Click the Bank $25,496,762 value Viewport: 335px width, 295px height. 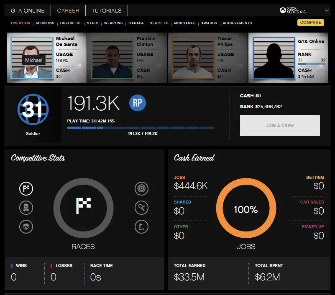click(269, 107)
